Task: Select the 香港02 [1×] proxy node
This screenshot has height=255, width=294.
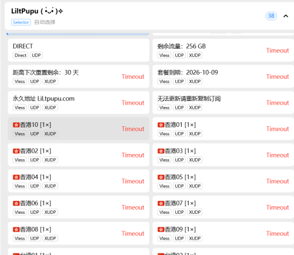Action: (78, 155)
